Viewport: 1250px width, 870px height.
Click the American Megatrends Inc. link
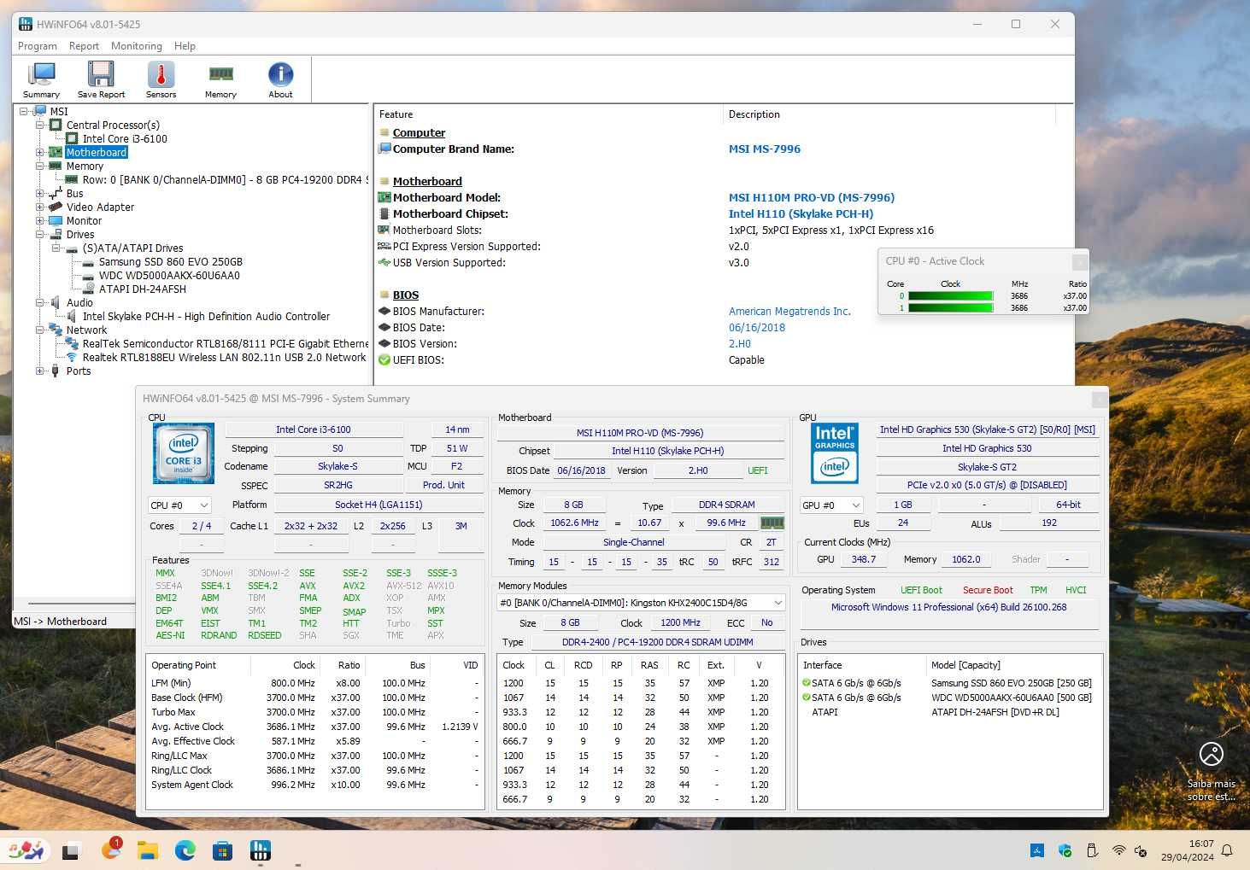[789, 311]
